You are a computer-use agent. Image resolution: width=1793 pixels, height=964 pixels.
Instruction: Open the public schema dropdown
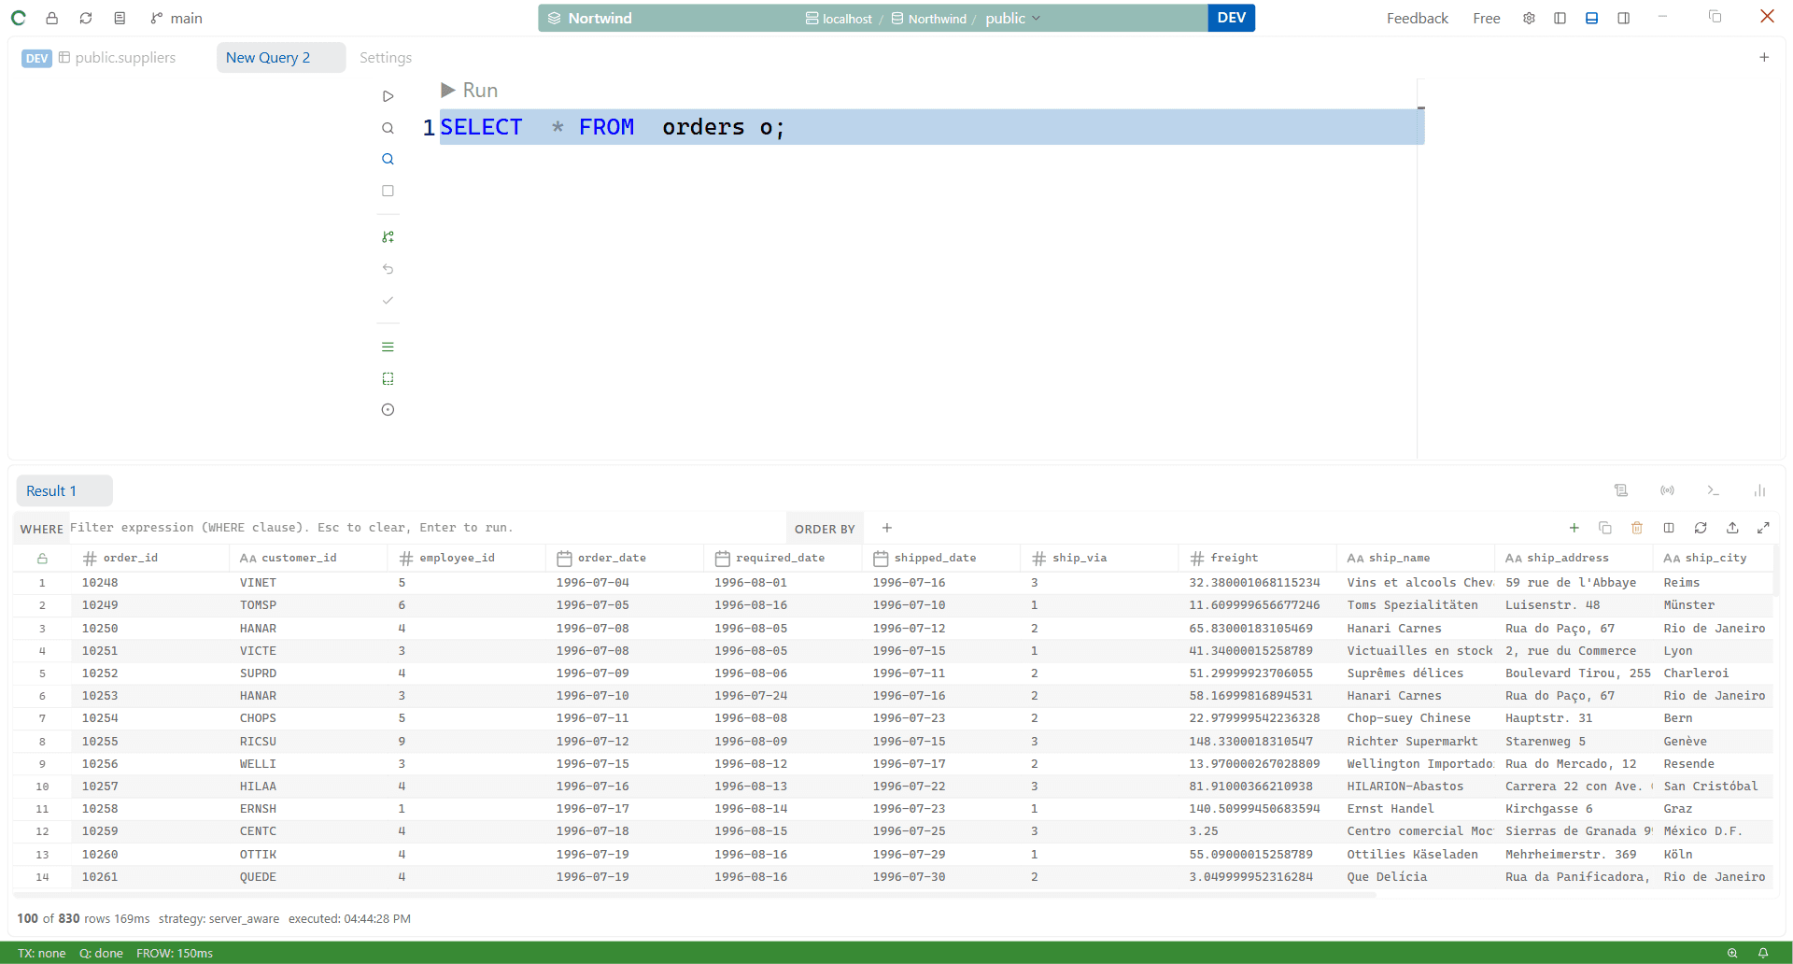(x=1012, y=19)
